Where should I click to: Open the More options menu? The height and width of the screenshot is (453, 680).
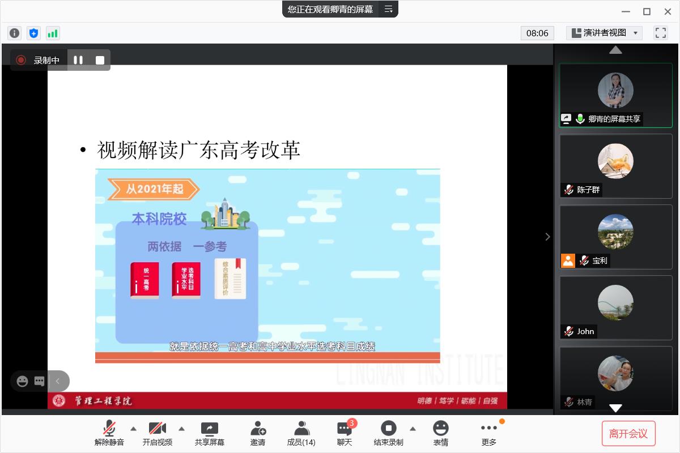(488, 433)
